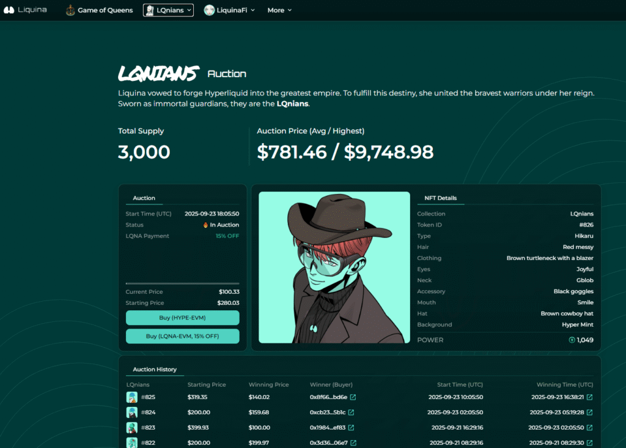Click the auction price progress bar
This screenshot has width=626, height=448.
tap(182, 283)
